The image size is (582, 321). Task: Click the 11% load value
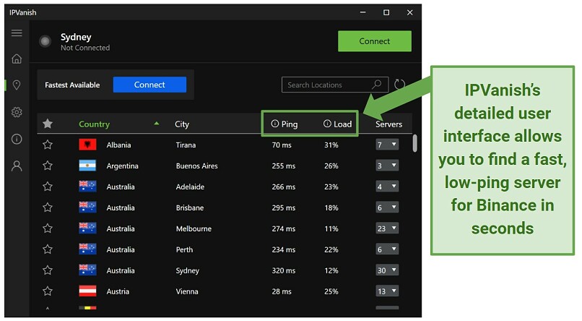(x=331, y=228)
